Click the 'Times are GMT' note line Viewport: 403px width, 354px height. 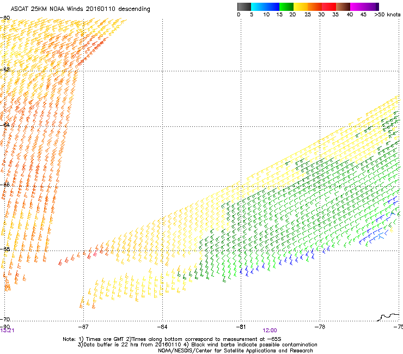172,339
